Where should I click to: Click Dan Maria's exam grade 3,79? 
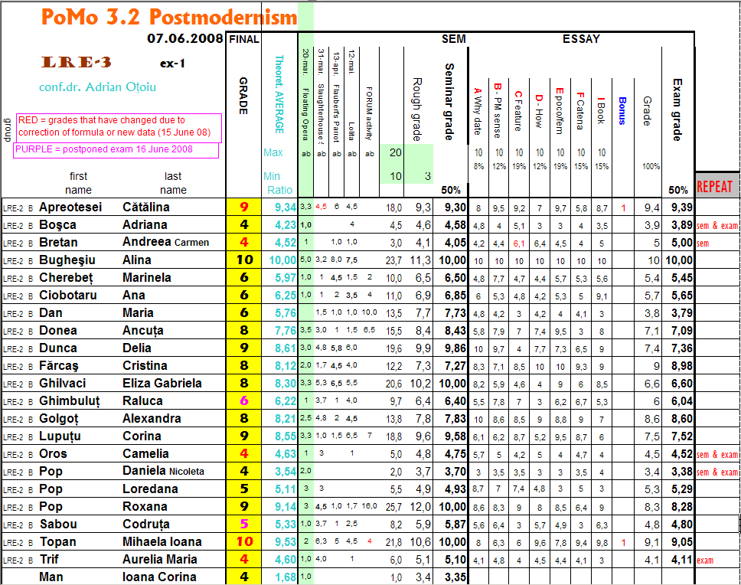(x=682, y=313)
